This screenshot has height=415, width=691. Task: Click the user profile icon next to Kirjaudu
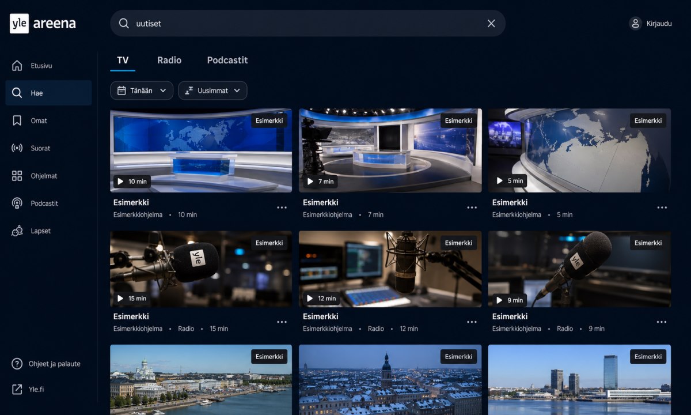click(635, 24)
